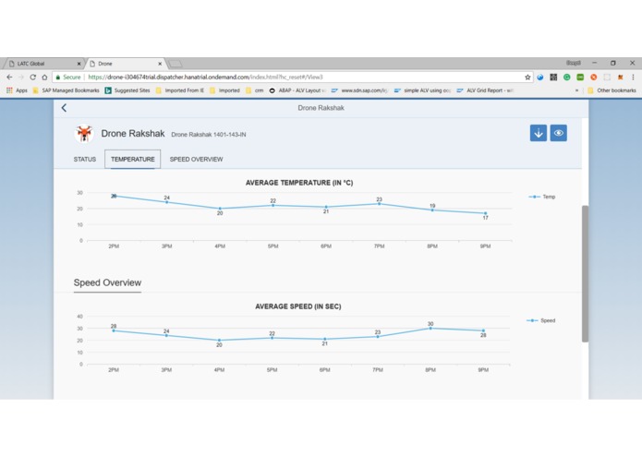
Task: Open the Other bookmarks folder
Action: [x=612, y=90]
